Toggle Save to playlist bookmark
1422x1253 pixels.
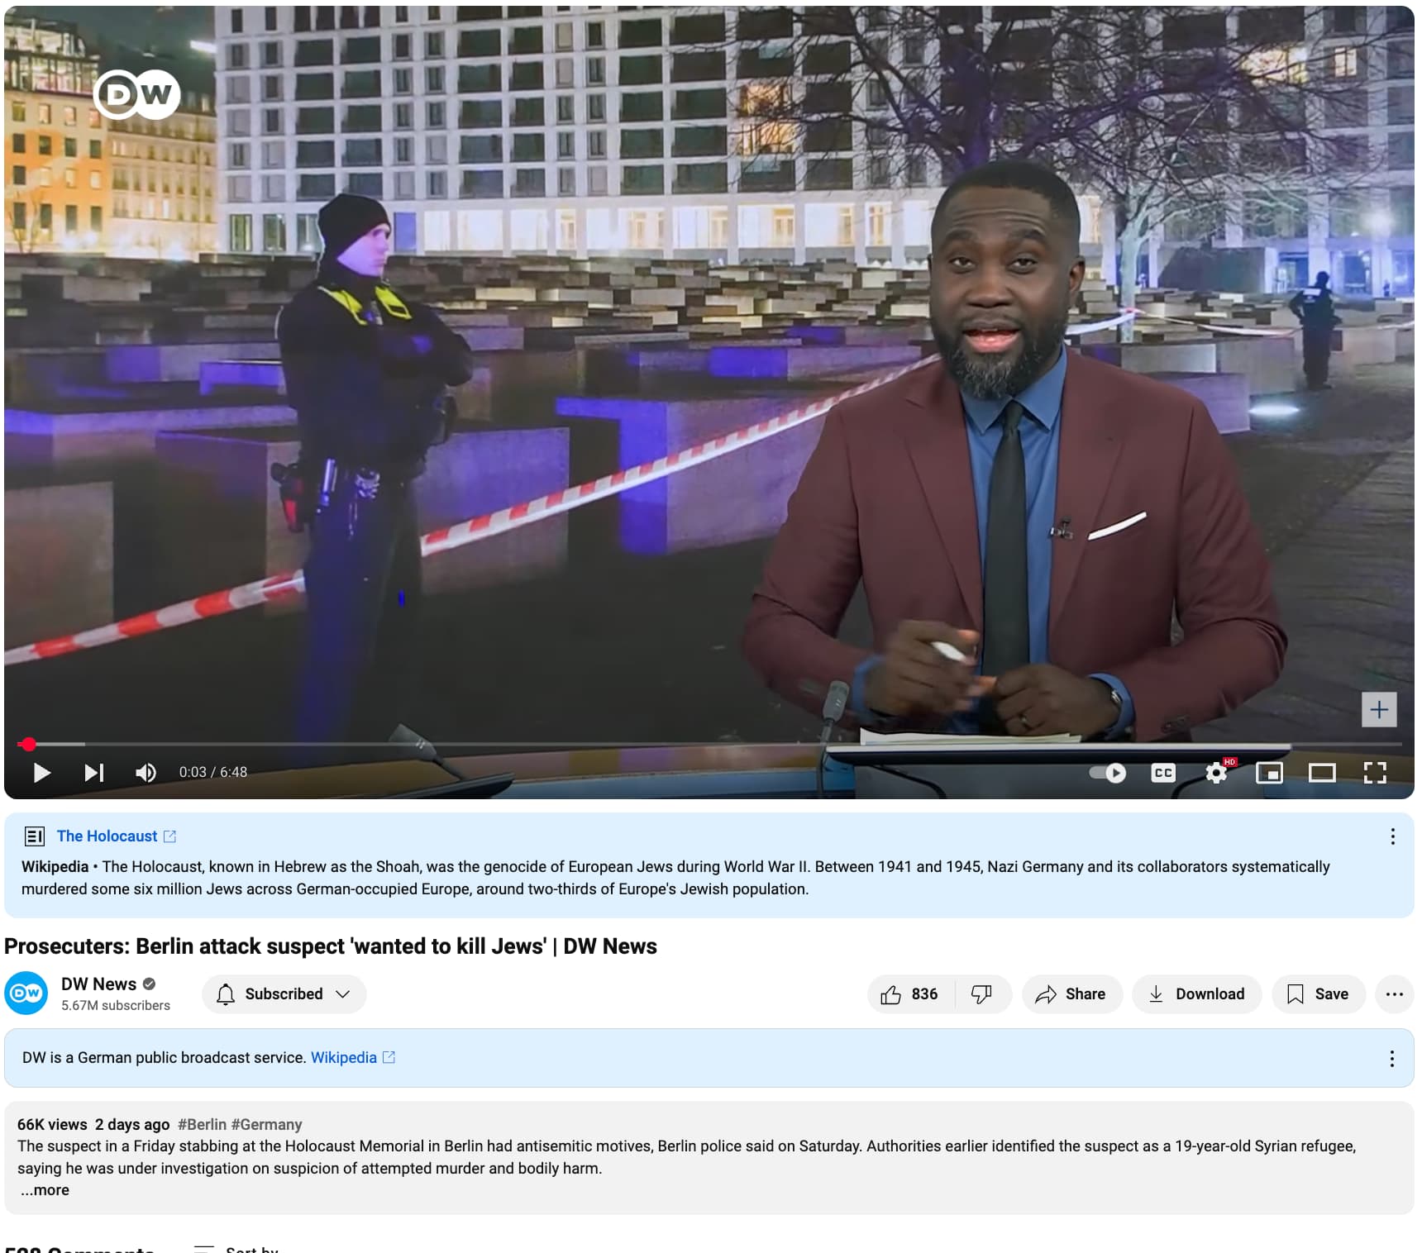[x=1319, y=994]
